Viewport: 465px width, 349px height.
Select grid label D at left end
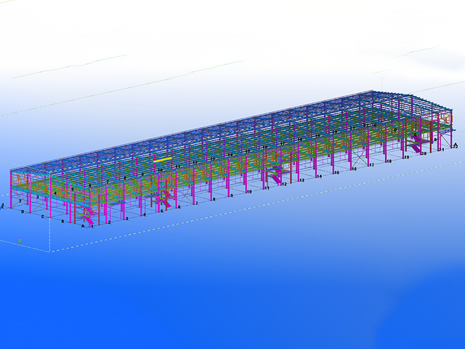click(23, 212)
